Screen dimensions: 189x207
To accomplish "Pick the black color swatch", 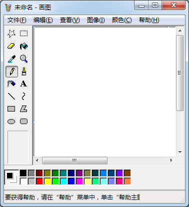I will click(23, 173).
